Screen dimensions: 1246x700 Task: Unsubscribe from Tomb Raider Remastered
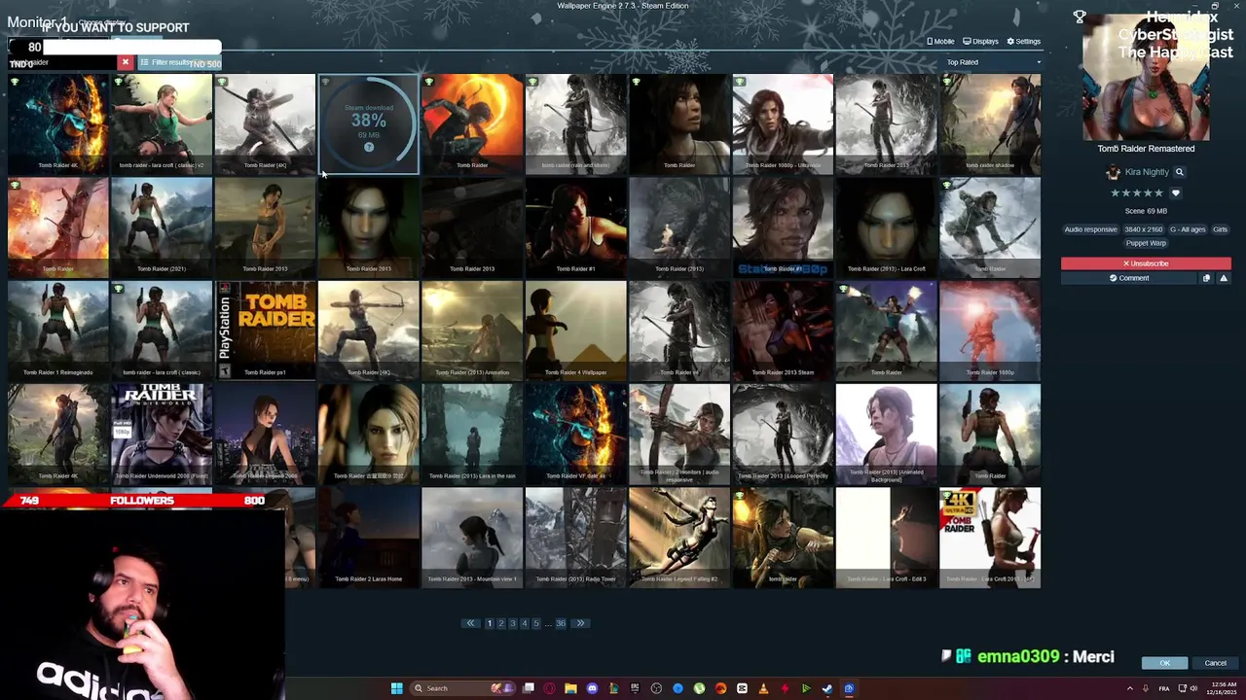click(x=1146, y=263)
